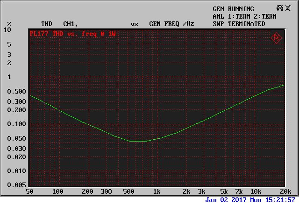Click the 50 Hz frequency axis label
This screenshot has height=203, width=299.
point(30,191)
